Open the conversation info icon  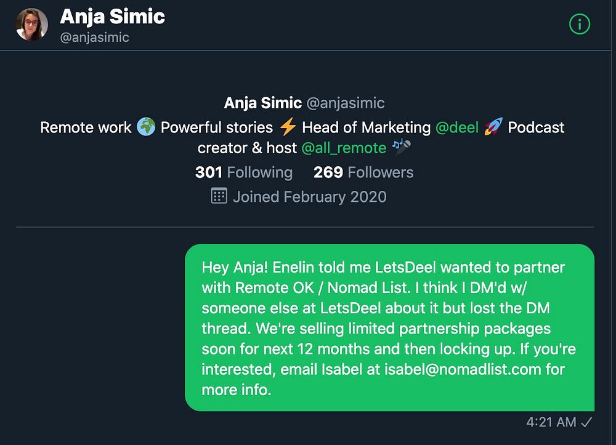point(580,25)
